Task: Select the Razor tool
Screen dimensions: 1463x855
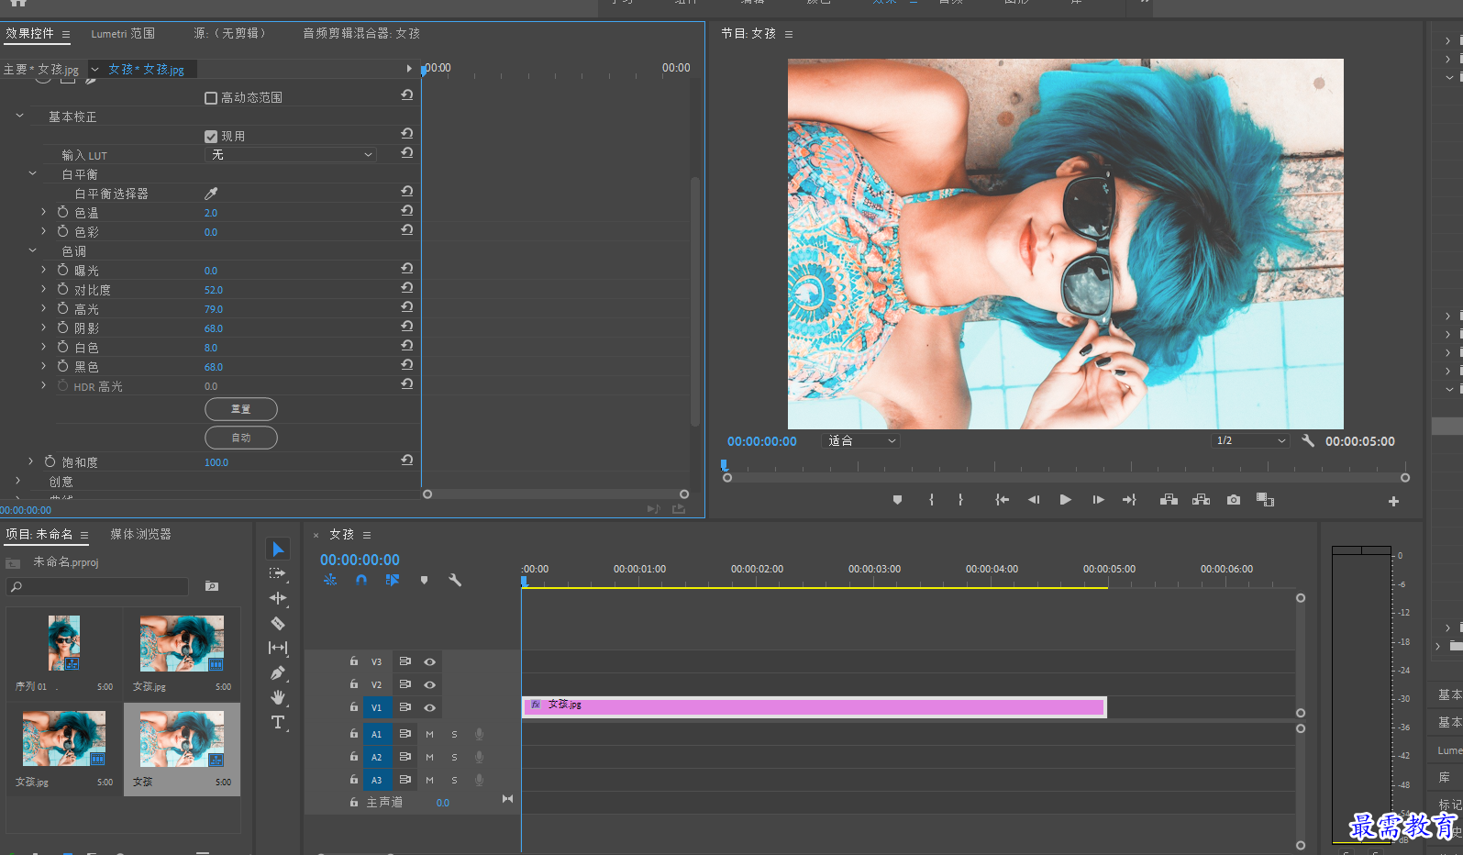Action: tap(278, 623)
